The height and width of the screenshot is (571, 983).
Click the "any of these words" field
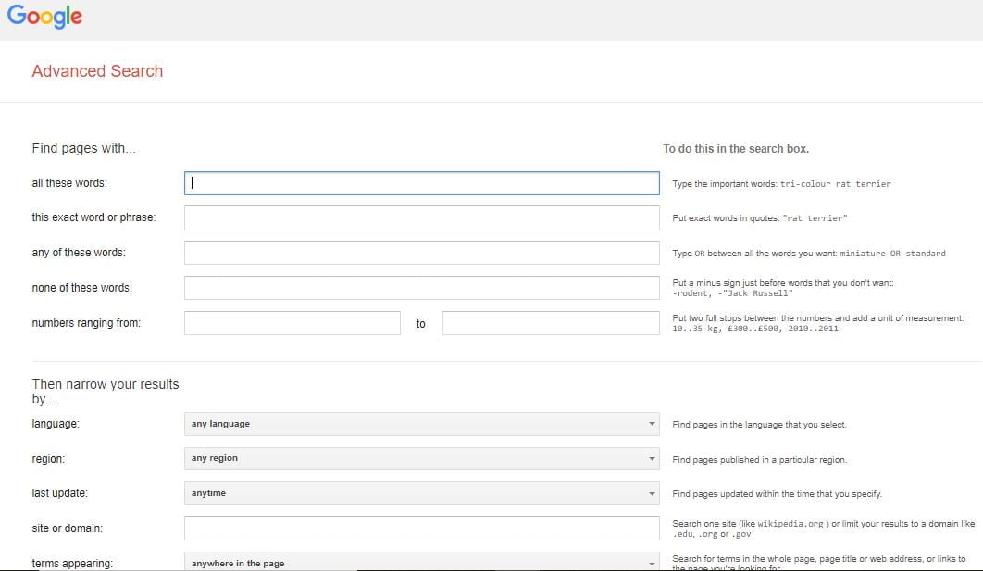click(x=422, y=252)
